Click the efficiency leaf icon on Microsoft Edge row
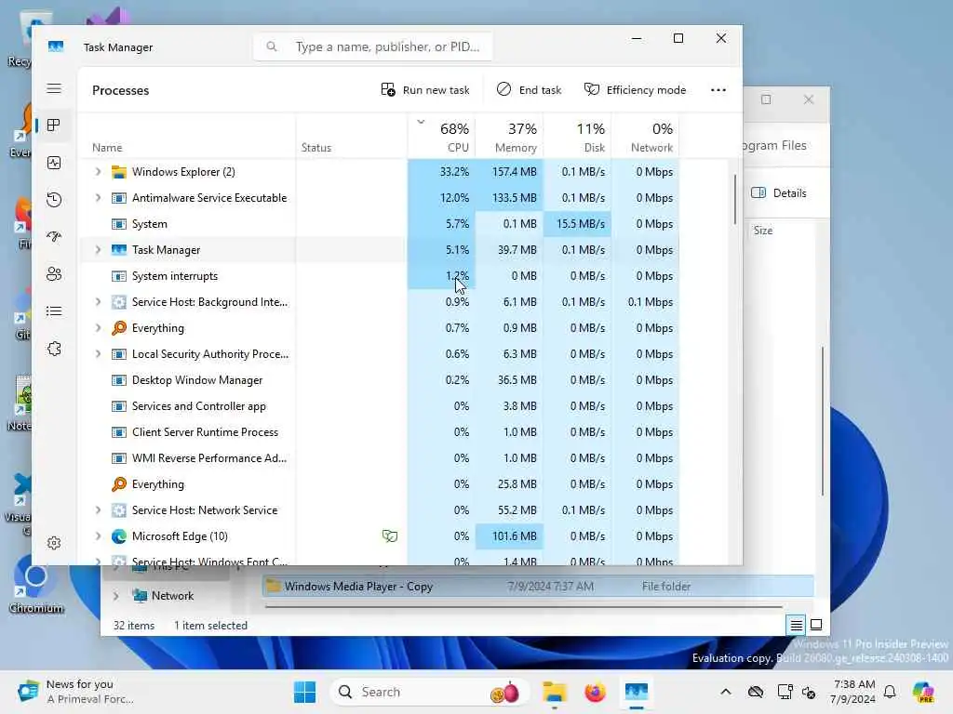 click(390, 536)
